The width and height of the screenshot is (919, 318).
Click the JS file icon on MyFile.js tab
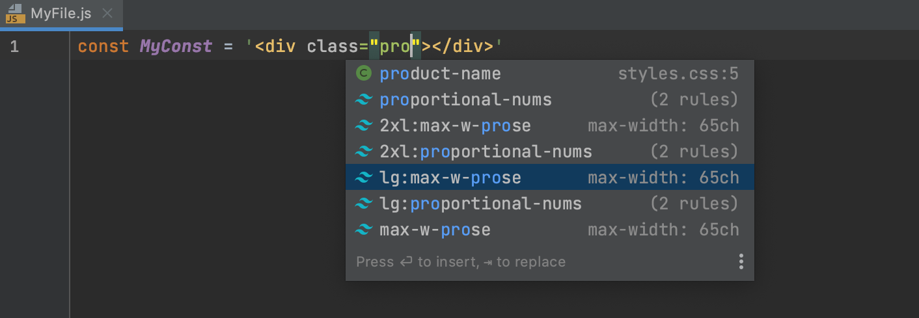(16, 14)
